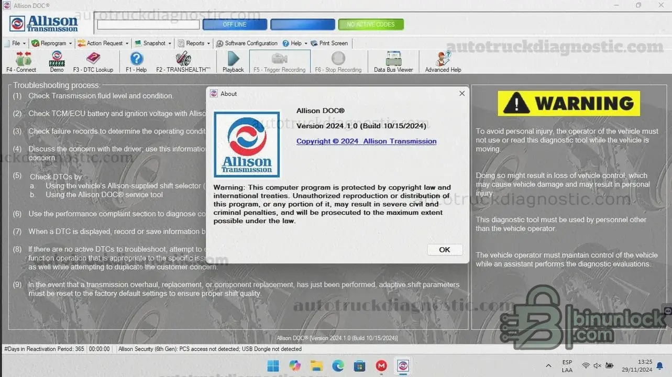Click the Allison DOC taskbar icon
This screenshot has width=672, height=377.
tap(403, 365)
